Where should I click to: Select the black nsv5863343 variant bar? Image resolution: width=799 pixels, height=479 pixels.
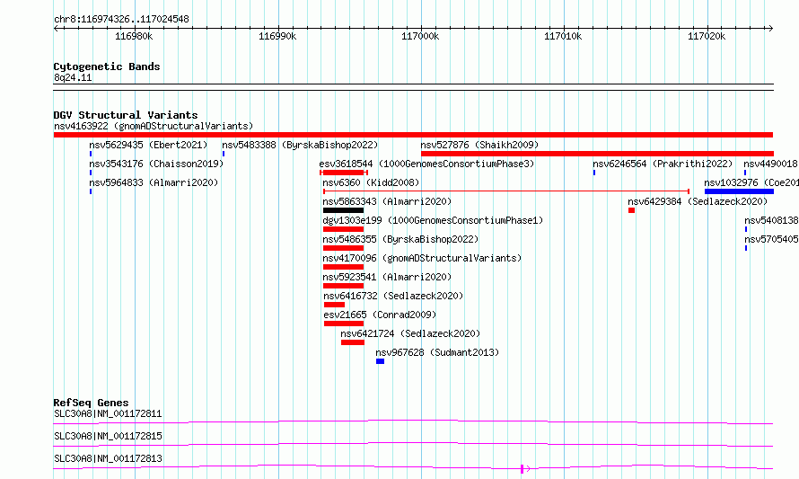[344, 210]
